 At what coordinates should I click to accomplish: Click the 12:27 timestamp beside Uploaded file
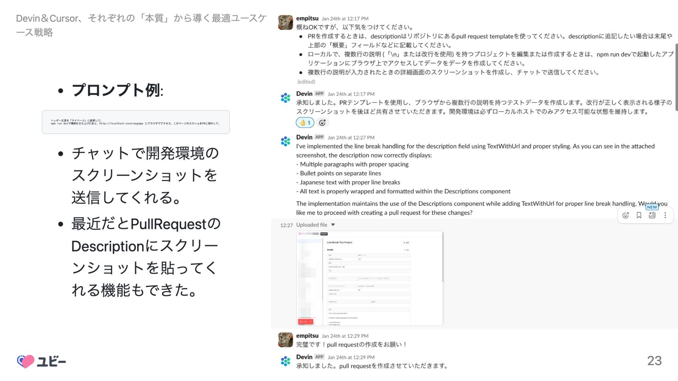[286, 225]
